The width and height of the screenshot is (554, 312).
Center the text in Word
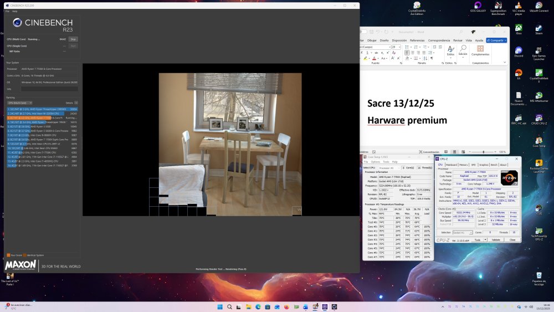(x=413, y=53)
